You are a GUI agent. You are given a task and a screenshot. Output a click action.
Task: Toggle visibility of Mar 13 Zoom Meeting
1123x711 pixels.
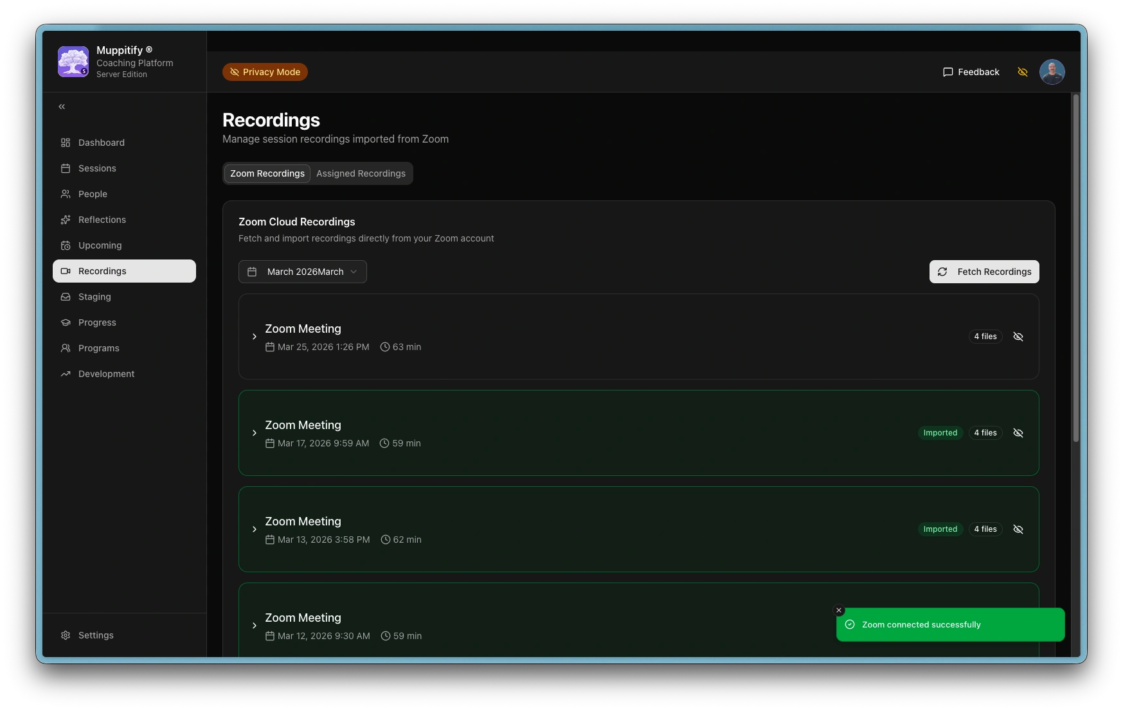[x=1018, y=529]
